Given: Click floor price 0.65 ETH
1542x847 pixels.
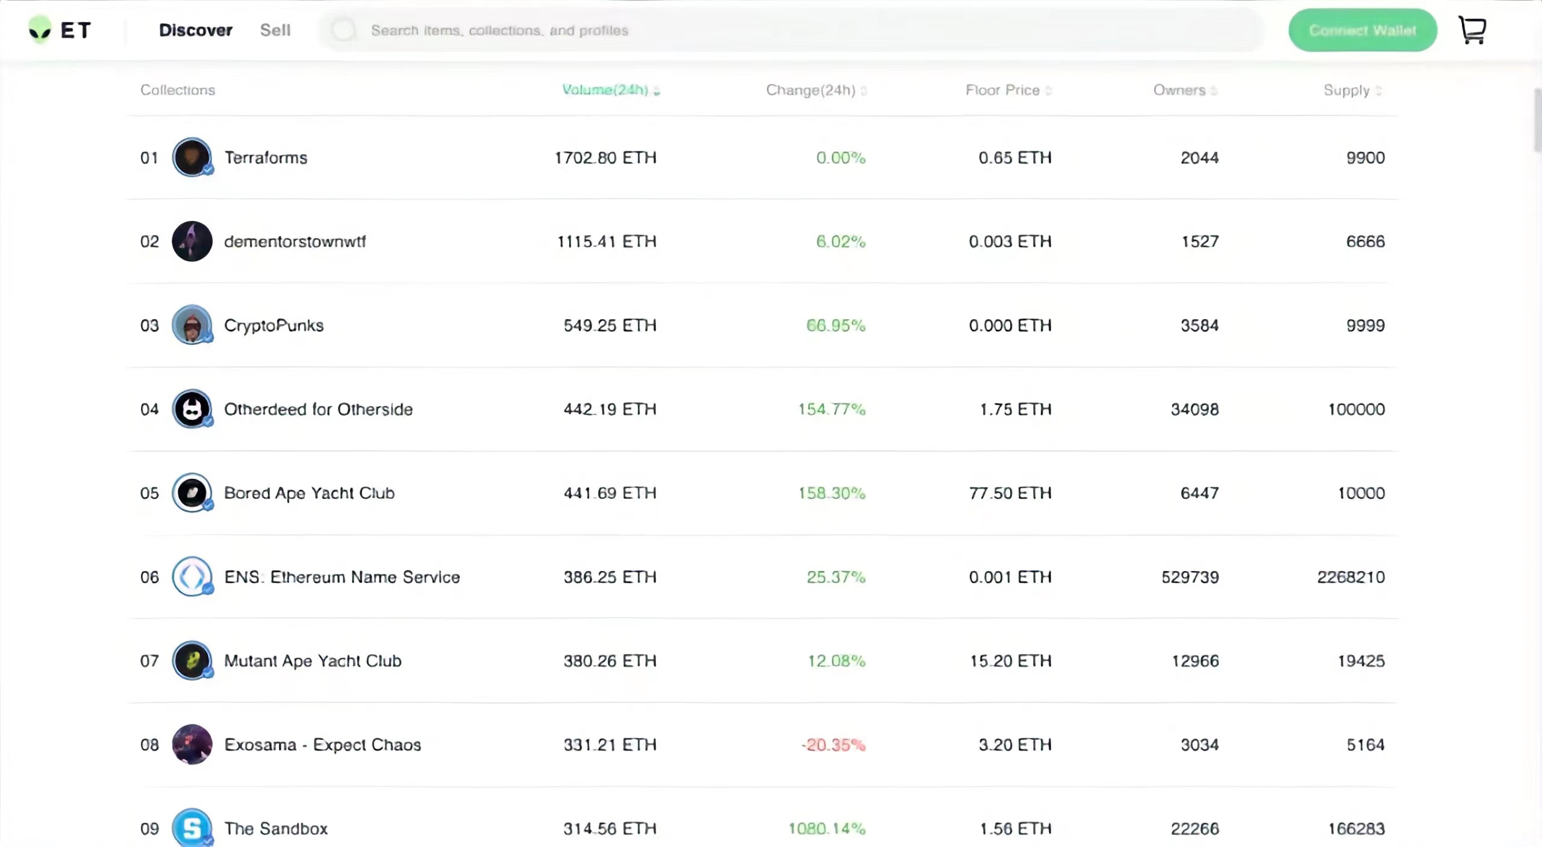Looking at the screenshot, I should click(x=1015, y=158).
